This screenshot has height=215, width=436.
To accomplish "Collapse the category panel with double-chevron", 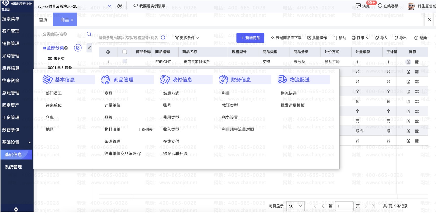I will click(x=89, y=48).
